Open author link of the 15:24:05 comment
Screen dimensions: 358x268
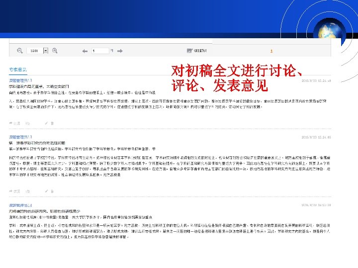(x=20, y=137)
